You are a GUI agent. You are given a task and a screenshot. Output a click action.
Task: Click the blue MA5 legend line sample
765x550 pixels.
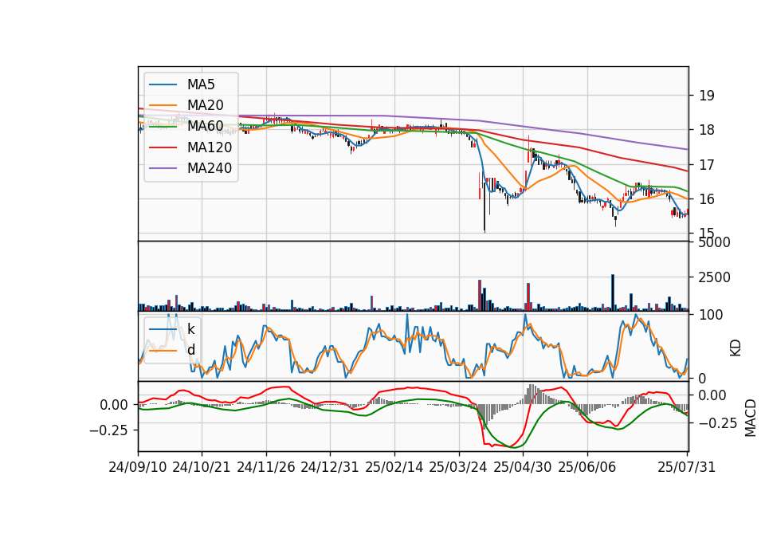[x=163, y=84]
